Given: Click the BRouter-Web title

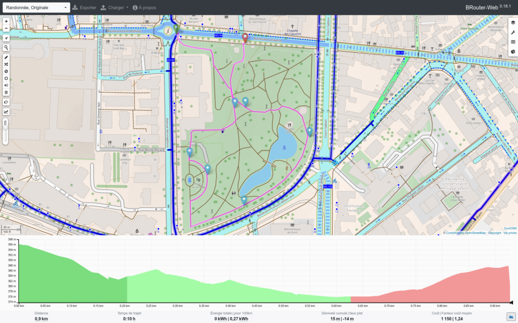Looking at the screenshot, I should point(488,7).
